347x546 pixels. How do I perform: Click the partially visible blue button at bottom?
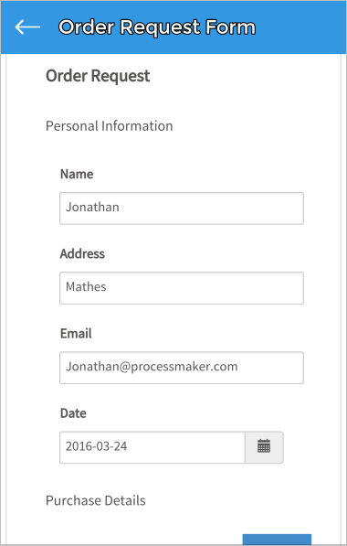pyautogui.click(x=277, y=540)
